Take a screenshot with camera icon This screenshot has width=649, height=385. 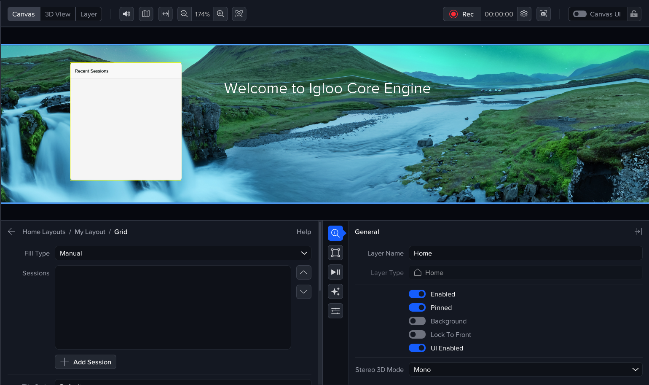(x=543, y=14)
